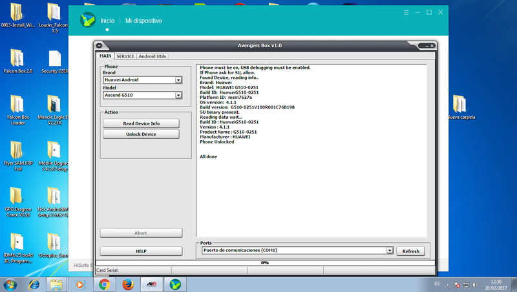This screenshot has height=292, width=517.
Task: Expand the Brand dropdown Huawei Android
Action: pyautogui.click(x=178, y=79)
